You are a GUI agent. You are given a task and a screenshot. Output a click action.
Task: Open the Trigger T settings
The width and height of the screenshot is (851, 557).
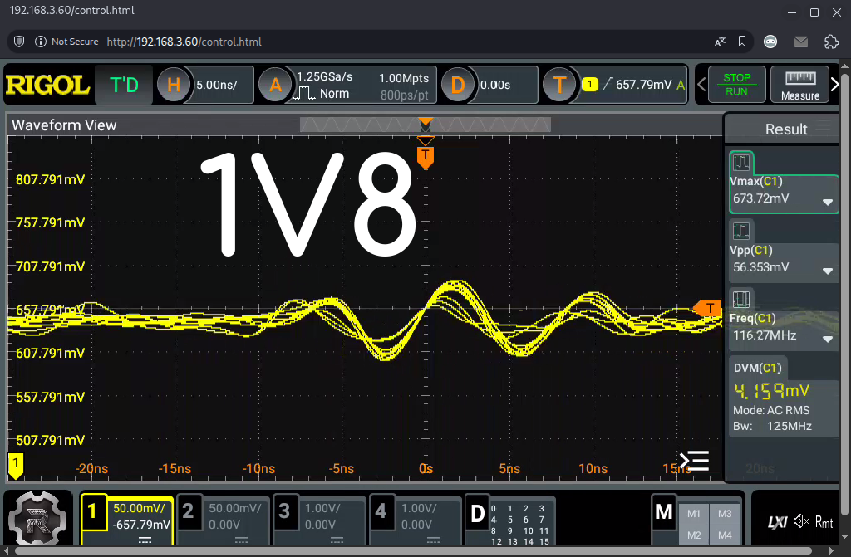[559, 86]
